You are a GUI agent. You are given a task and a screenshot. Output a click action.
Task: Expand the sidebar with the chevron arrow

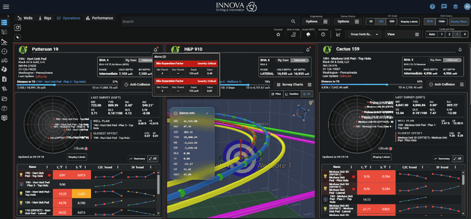pyautogui.click(x=8, y=16)
